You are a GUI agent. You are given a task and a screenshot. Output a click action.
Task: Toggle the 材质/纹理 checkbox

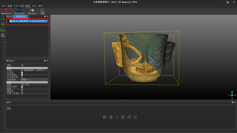[22, 87]
